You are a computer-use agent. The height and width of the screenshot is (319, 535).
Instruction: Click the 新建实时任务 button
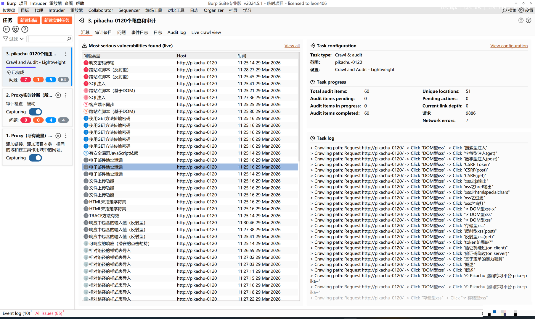pos(57,20)
